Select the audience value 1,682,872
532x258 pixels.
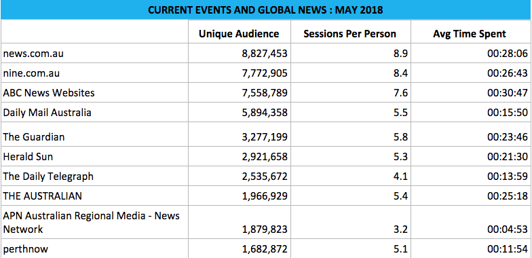tap(265, 249)
